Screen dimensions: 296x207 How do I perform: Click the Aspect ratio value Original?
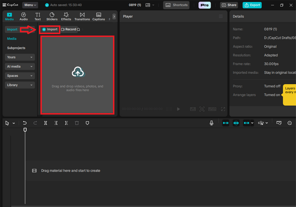(270, 46)
